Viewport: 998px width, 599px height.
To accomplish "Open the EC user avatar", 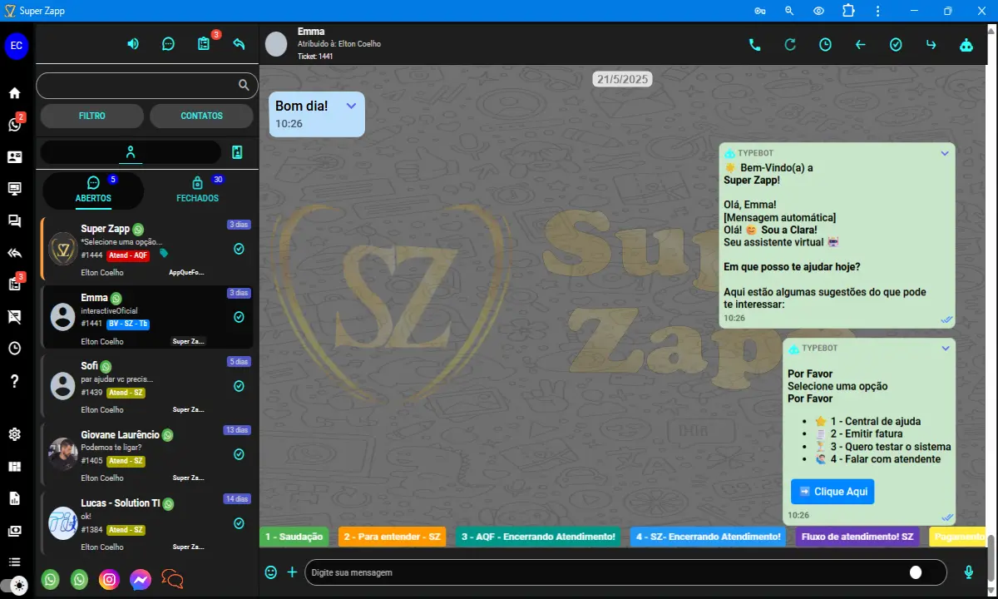I will 17,45.
